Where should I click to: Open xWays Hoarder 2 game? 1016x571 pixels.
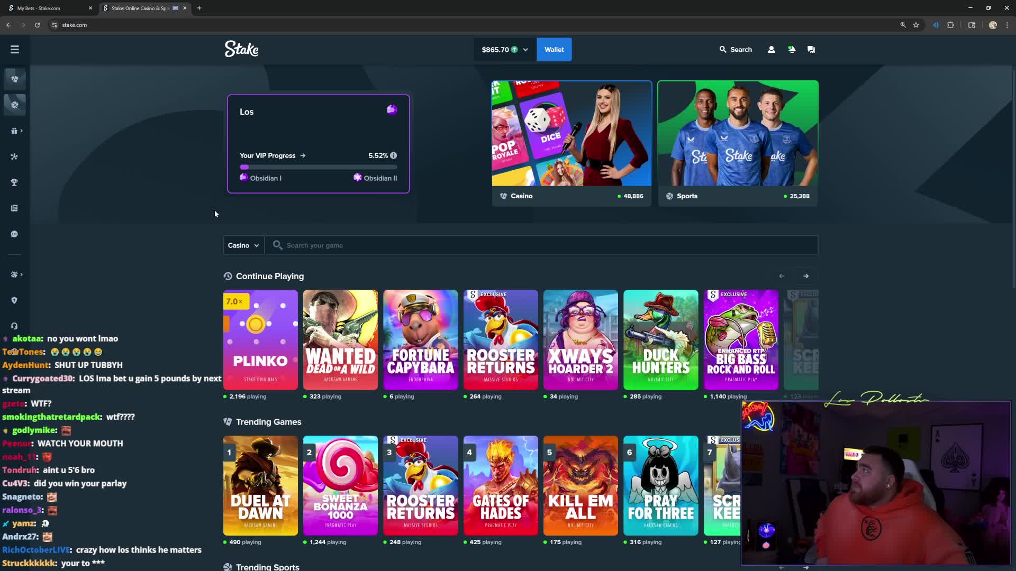[x=580, y=339]
